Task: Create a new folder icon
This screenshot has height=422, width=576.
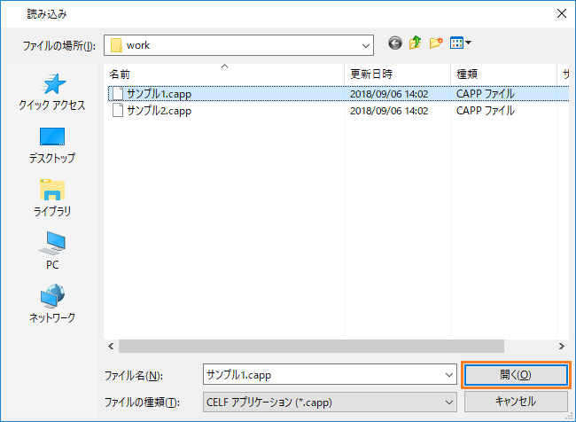Action: point(435,43)
